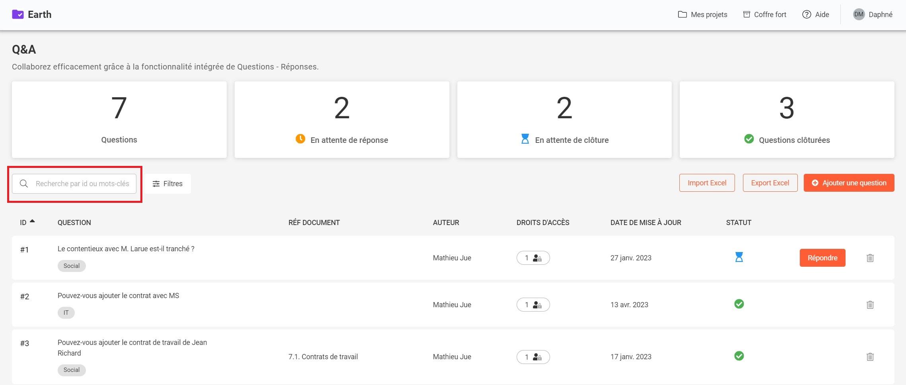906x385 pixels.
Task: Click the DROITS D'ACCÈS column header
Action: pos(543,223)
